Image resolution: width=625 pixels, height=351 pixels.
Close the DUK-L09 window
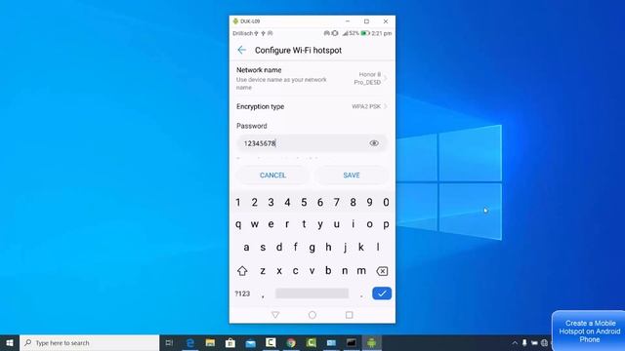[386, 21]
